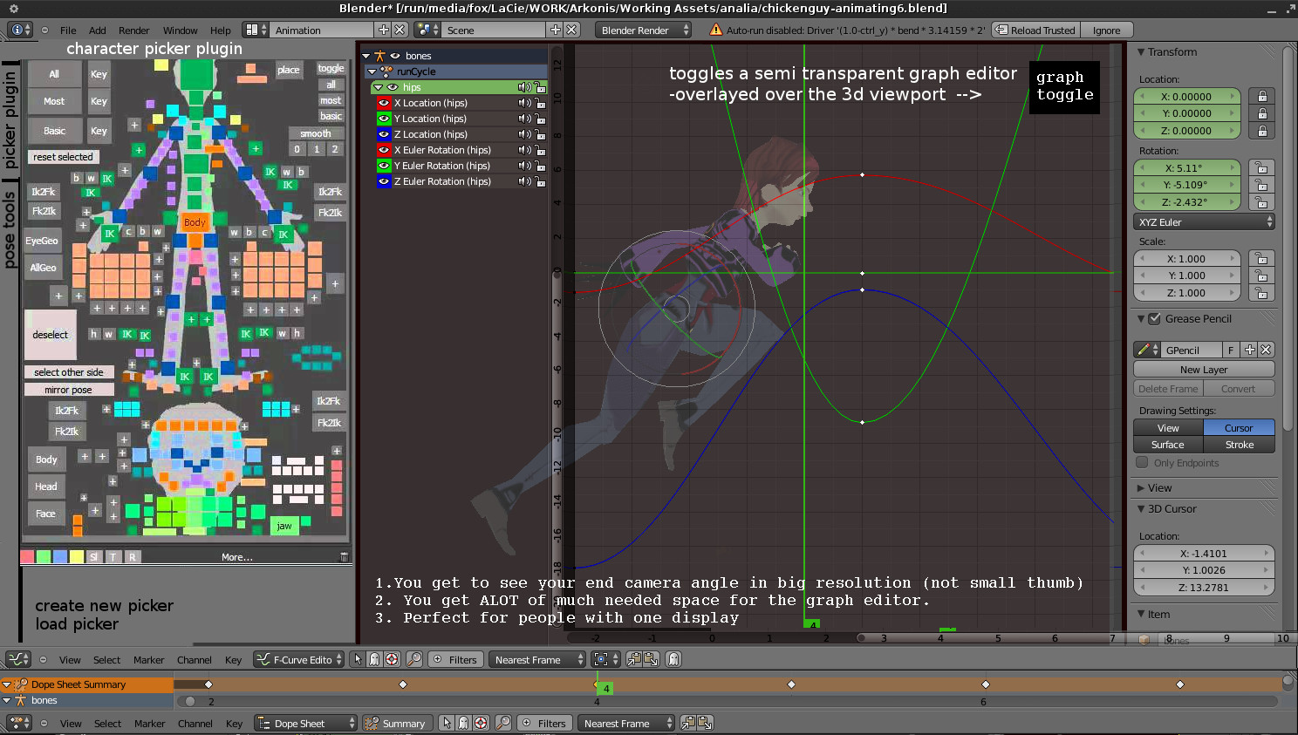Click the graph editor ghost curves icon
1298x735 pixels.
coord(374,660)
